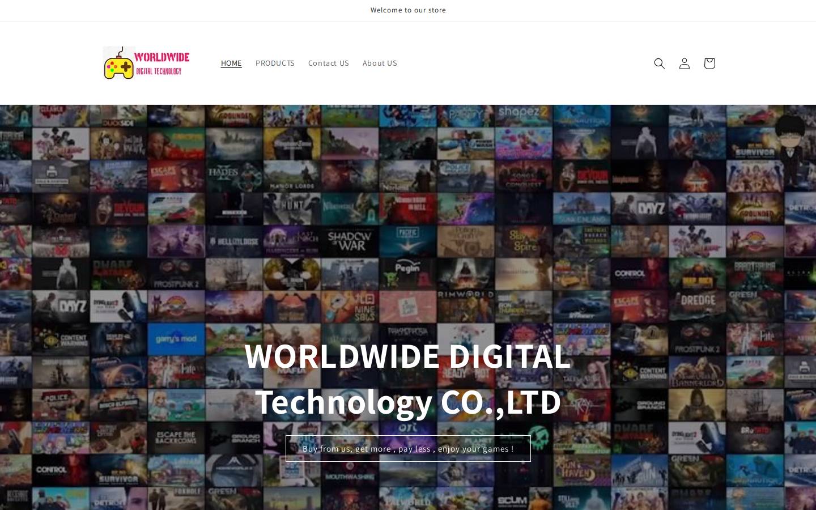Click the 'Buy from us, get more' button
The width and height of the screenshot is (816, 510).
[408, 448]
